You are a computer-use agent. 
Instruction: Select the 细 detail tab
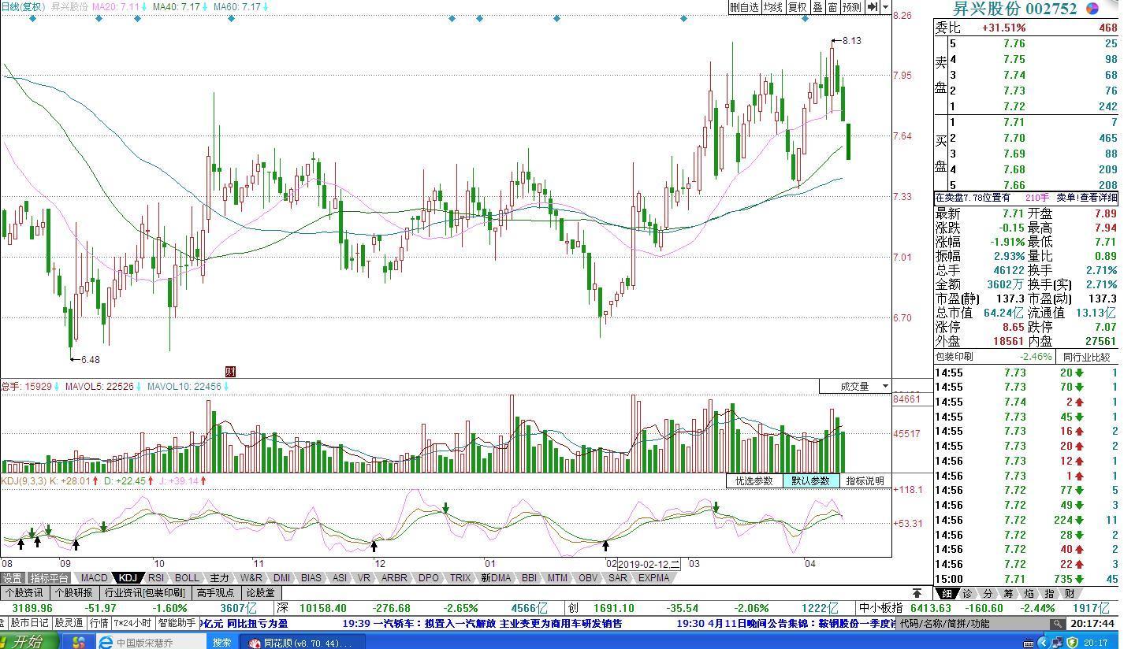pos(947,593)
